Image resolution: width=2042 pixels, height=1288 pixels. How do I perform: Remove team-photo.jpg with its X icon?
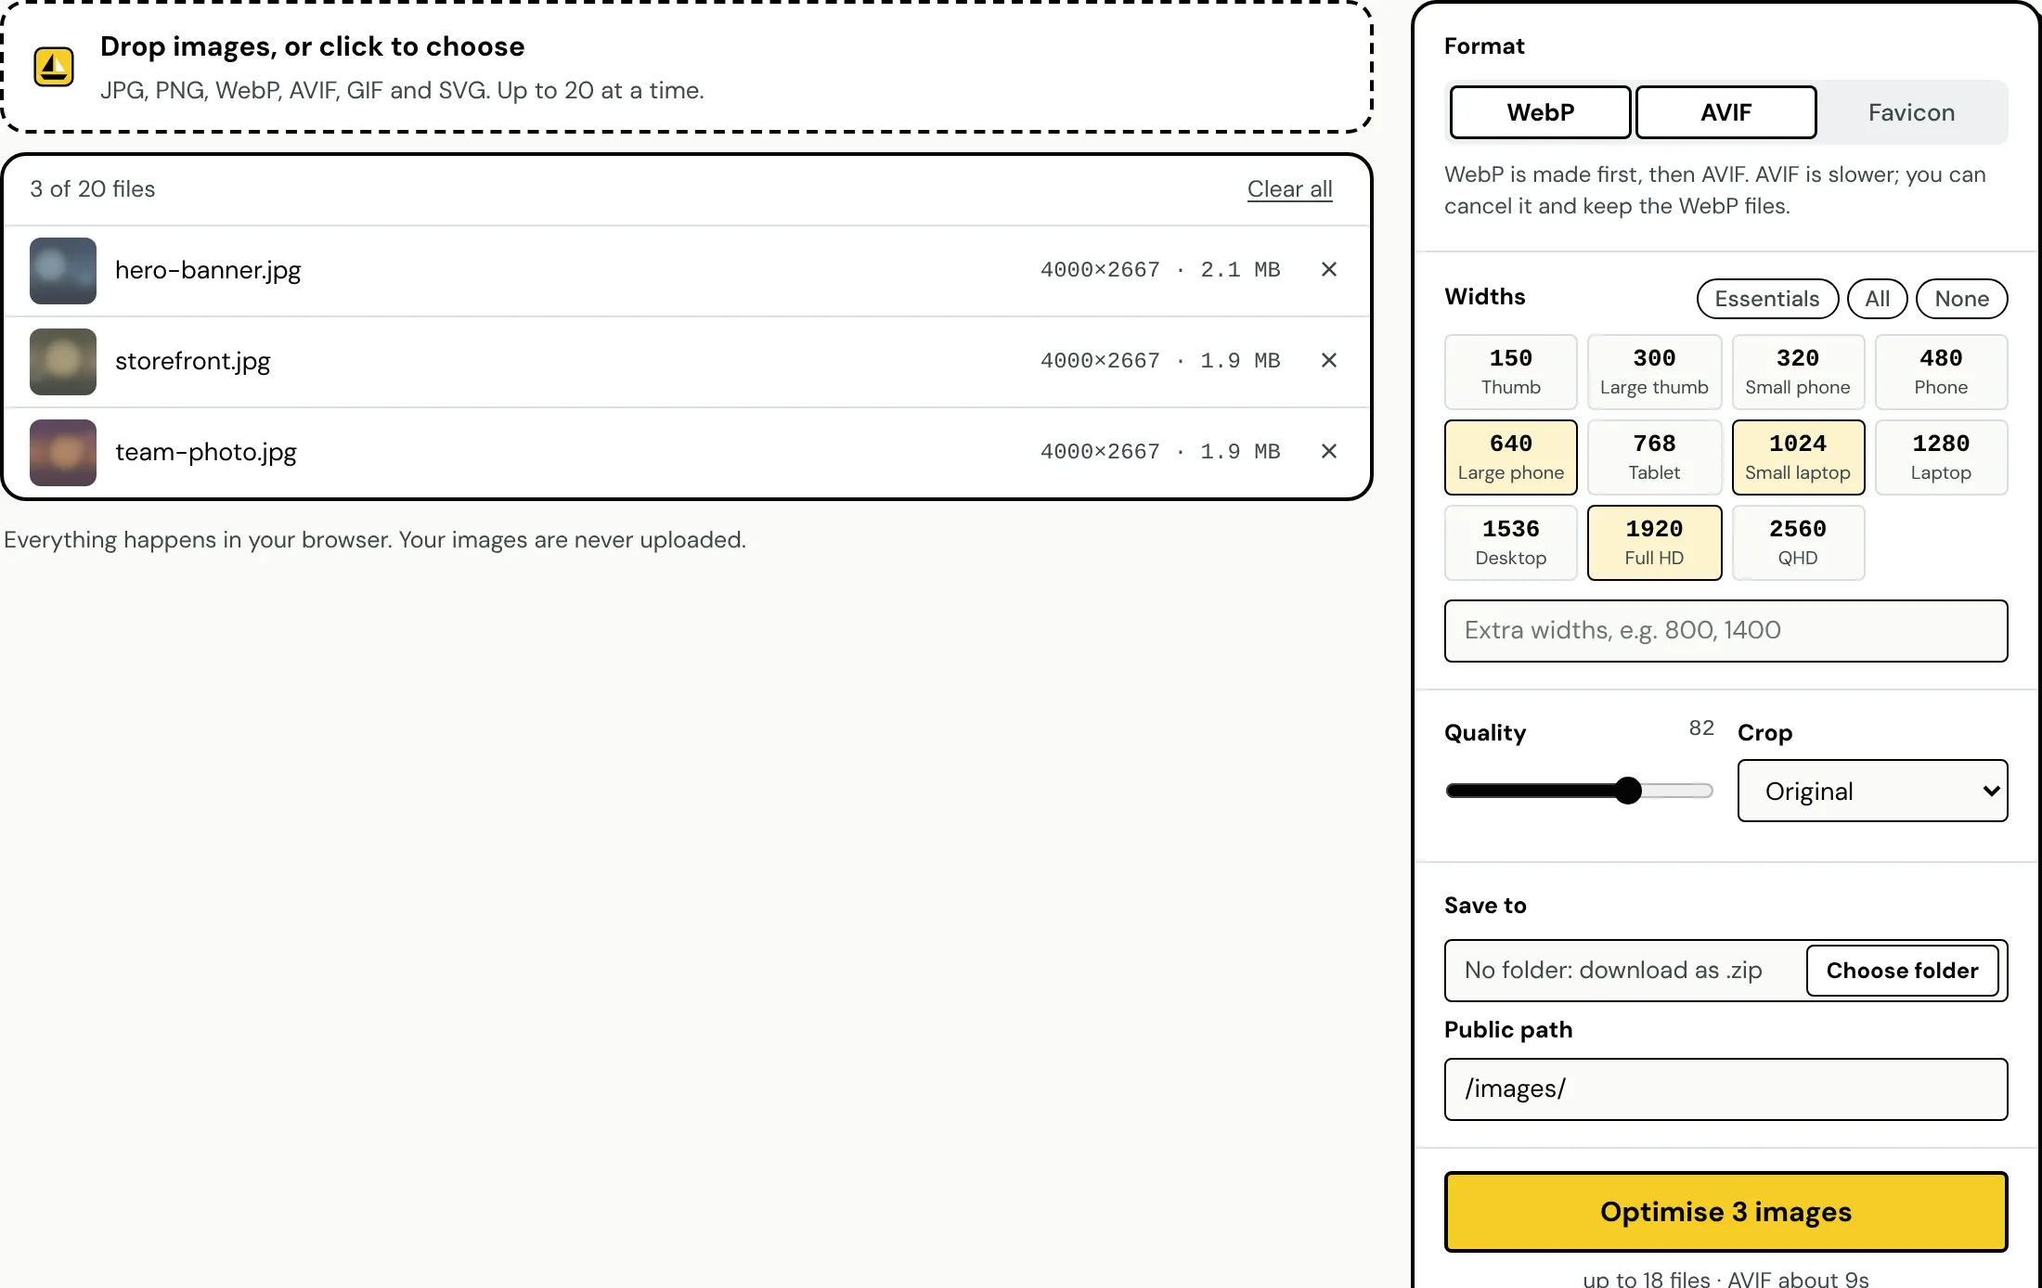point(1329,451)
